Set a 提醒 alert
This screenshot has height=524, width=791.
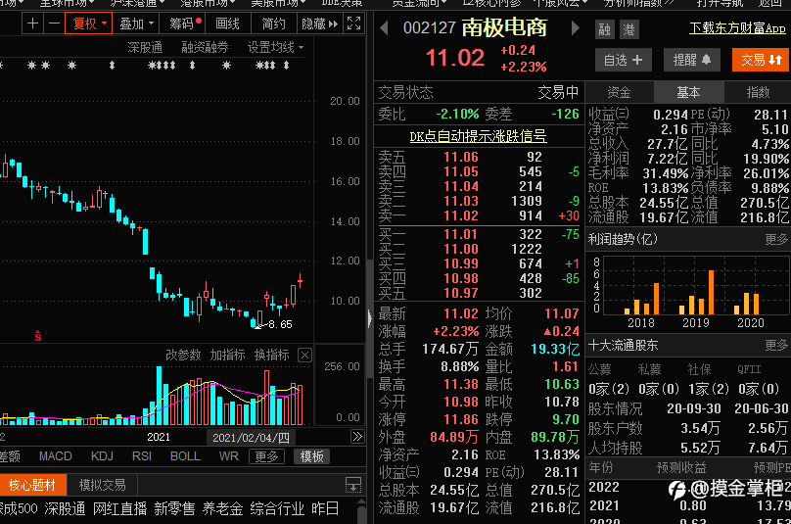691,60
